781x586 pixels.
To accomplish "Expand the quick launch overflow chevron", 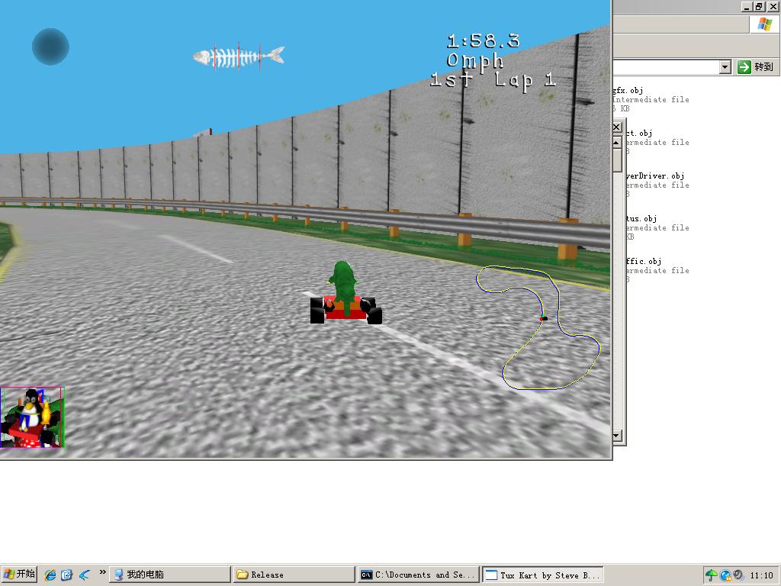I will (x=103, y=572).
